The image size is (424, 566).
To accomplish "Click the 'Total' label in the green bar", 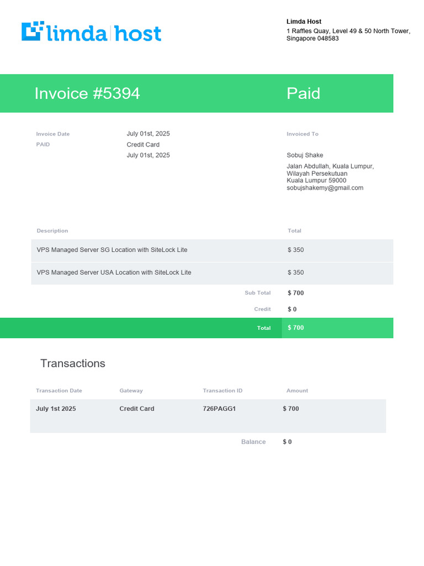I will (x=263, y=328).
